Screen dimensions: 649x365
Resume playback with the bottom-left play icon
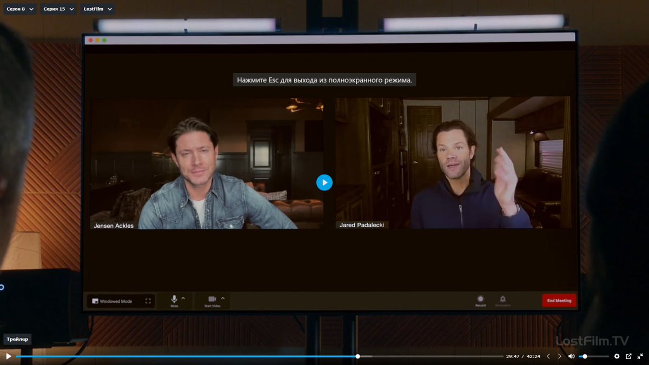pyautogui.click(x=8, y=356)
